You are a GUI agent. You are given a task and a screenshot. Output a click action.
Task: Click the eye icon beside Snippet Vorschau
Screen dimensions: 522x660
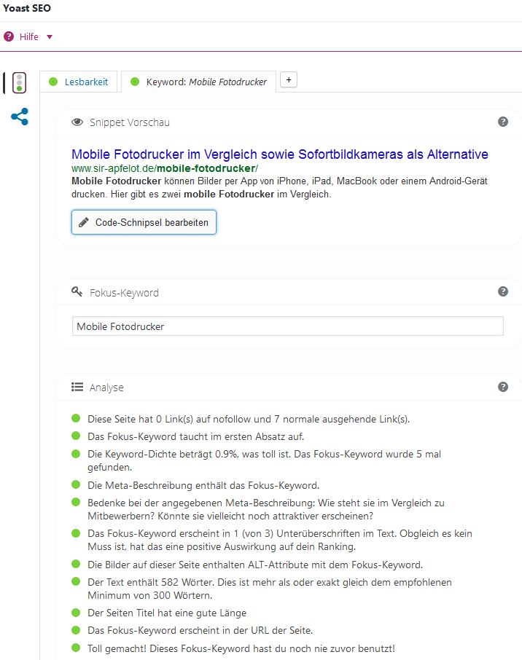click(x=77, y=122)
